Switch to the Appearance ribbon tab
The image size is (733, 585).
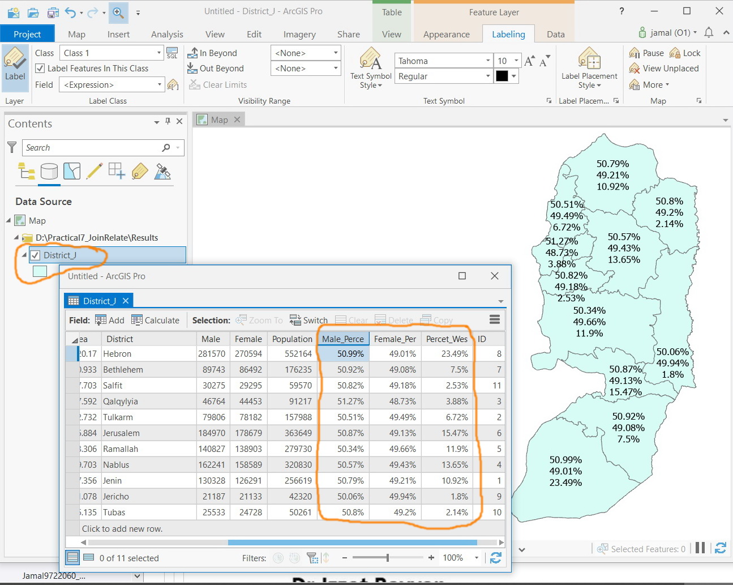446,34
